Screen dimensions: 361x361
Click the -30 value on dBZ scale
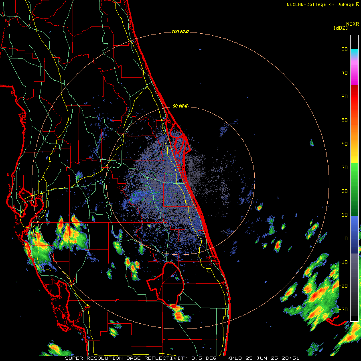(343, 309)
